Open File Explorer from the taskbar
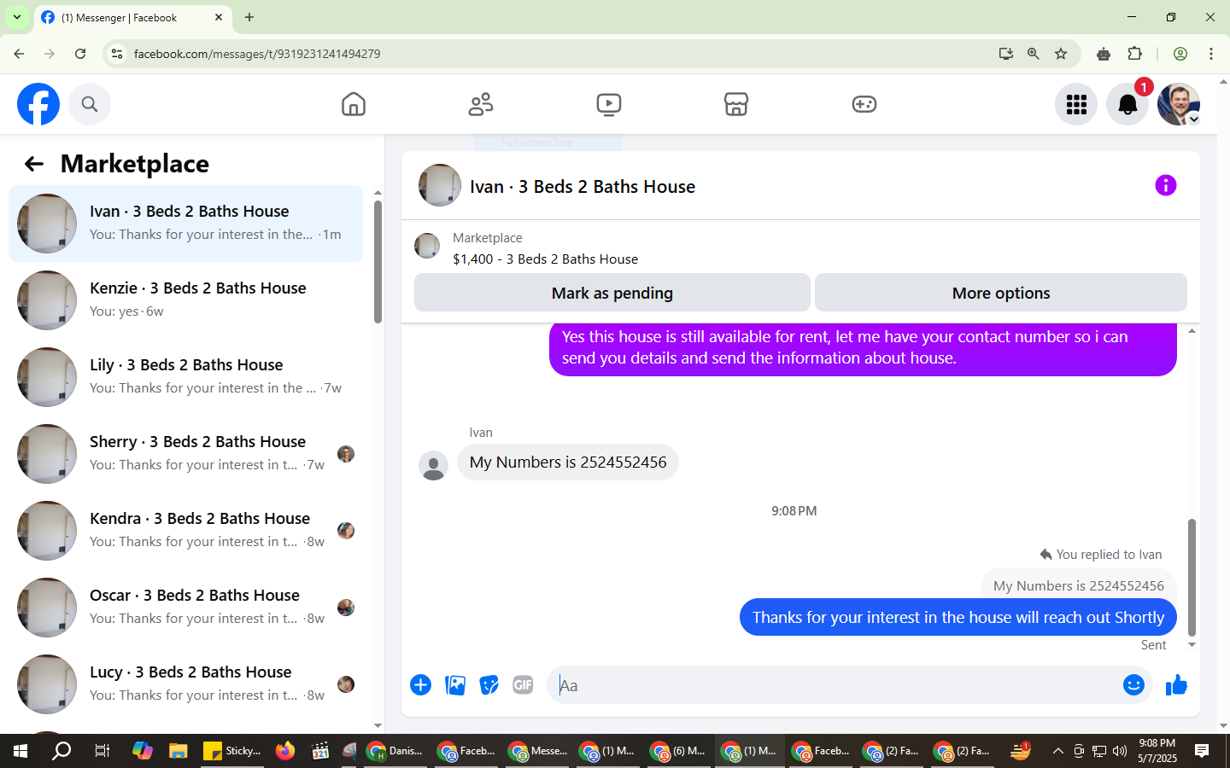The height and width of the screenshot is (768, 1230). [178, 751]
